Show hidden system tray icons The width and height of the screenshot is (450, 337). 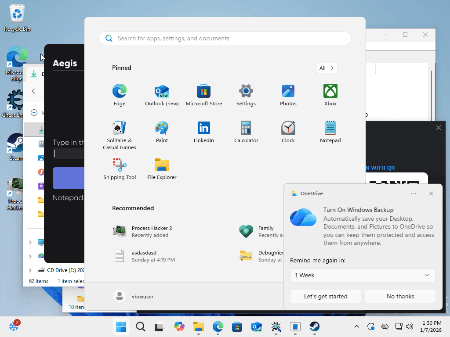pos(357,326)
